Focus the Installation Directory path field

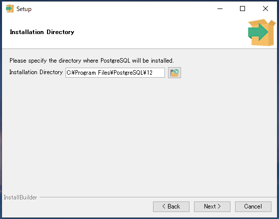click(x=115, y=73)
